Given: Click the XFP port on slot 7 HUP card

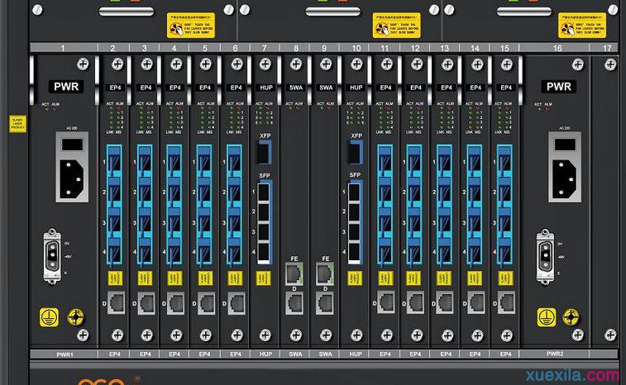Looking at the screenshot, I should (265, 152).
